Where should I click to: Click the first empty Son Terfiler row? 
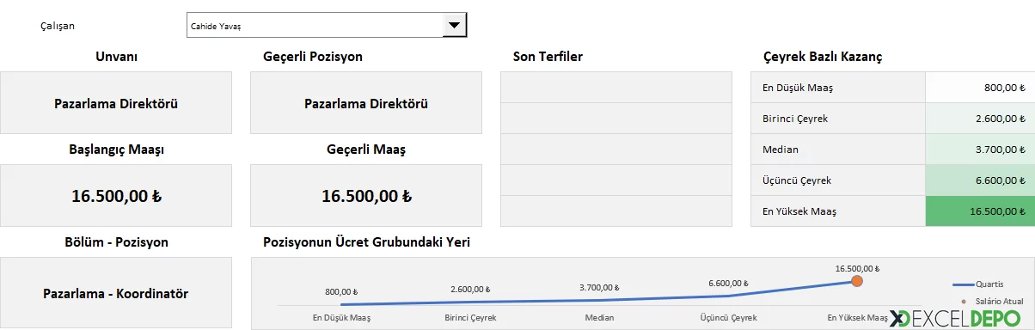click(x=616, y=88)
